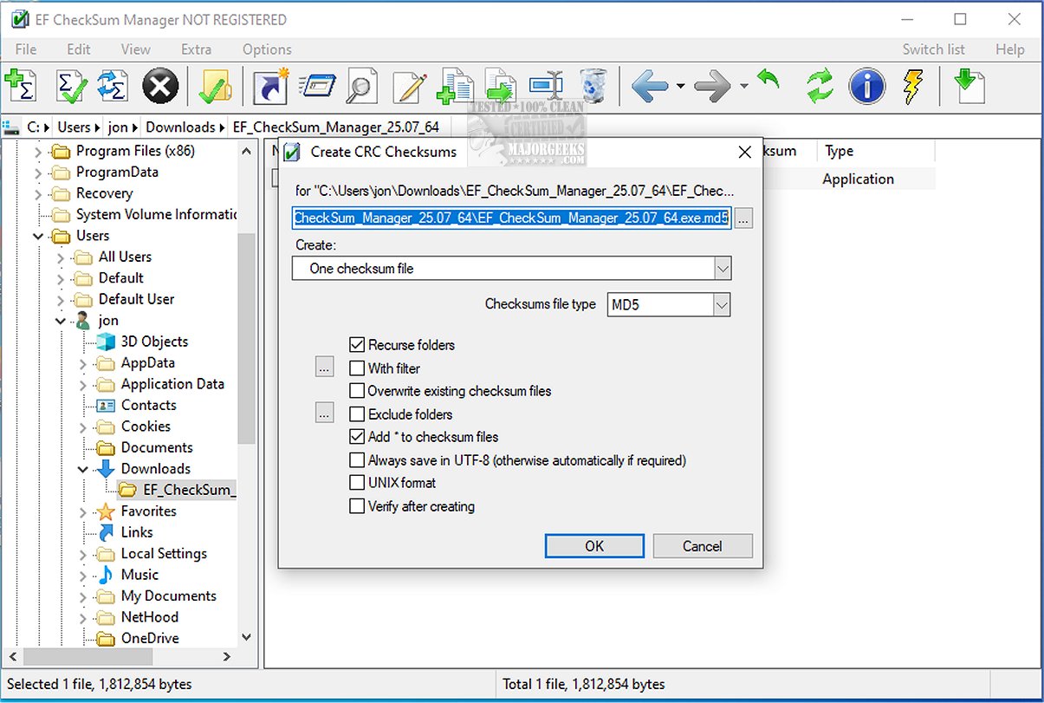The image size is (1044, 703).
Task: Expand the AppData tree node
Action: tap(83, 363)
